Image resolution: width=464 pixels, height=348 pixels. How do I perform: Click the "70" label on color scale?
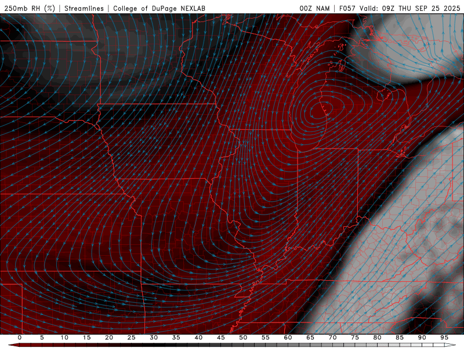coord(332,338)
